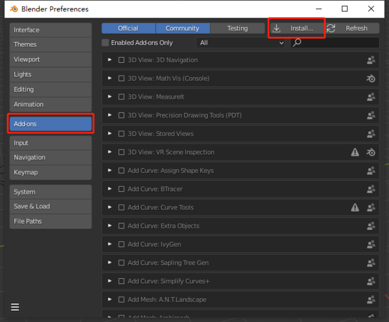
Task: Click the Community filter button
Action: point(182,28)
